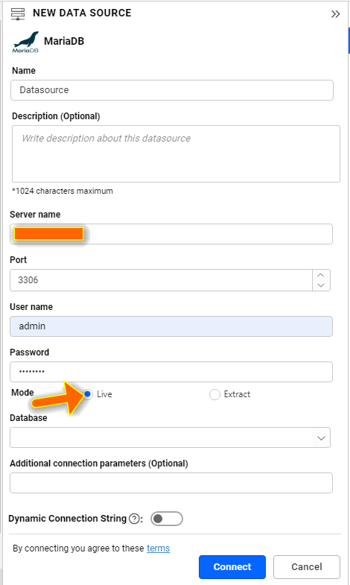
Task: Click the Connect button
Action: coord(232,566)
